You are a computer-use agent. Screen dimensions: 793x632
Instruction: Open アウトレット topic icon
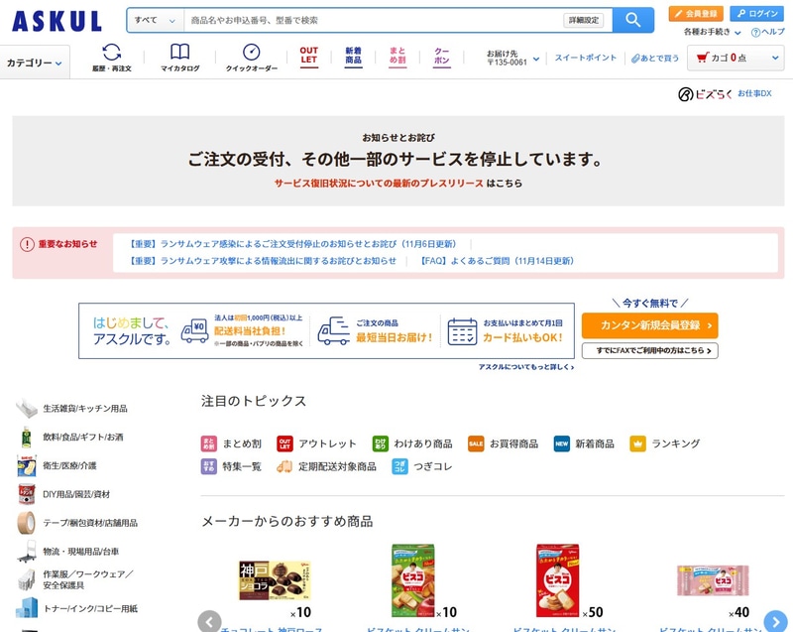click(284, 443)
